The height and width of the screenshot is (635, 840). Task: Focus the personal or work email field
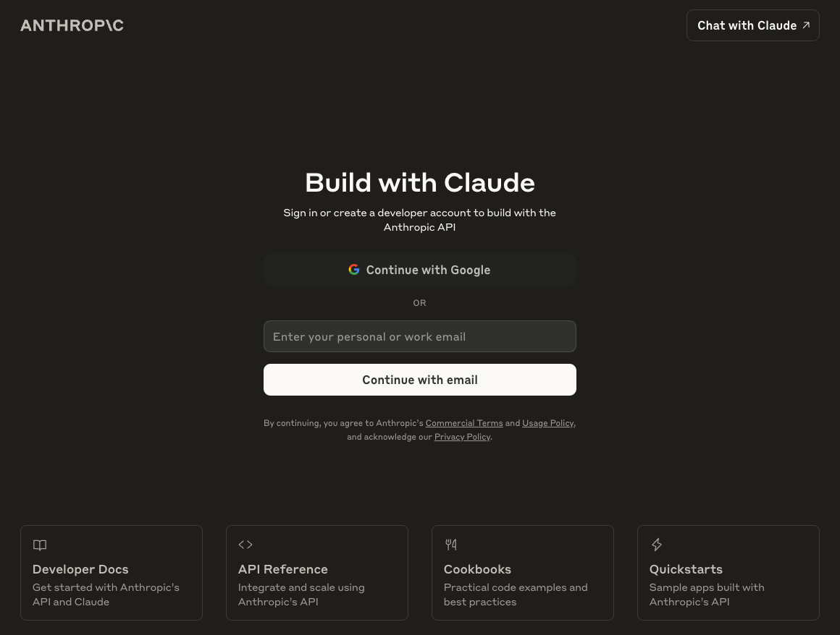click(419, 336)
